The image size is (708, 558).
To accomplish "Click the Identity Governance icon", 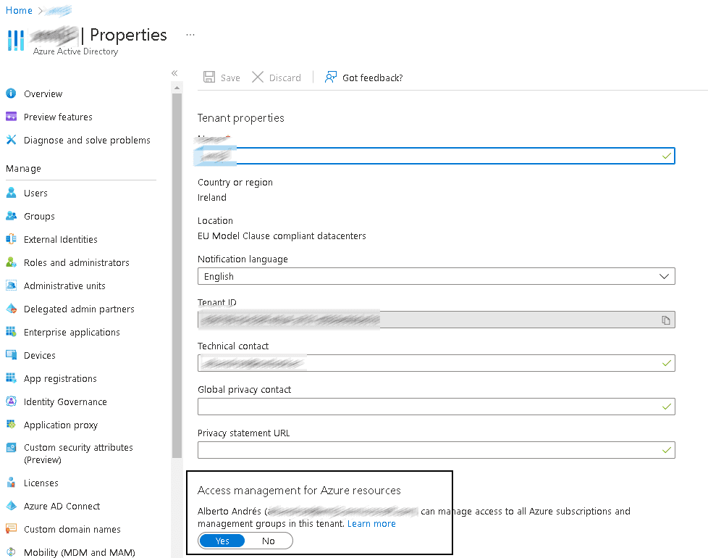I will coord(12,401).
